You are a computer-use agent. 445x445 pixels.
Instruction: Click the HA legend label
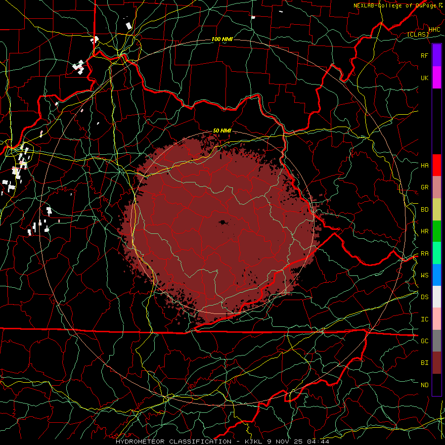coord(424,166)
